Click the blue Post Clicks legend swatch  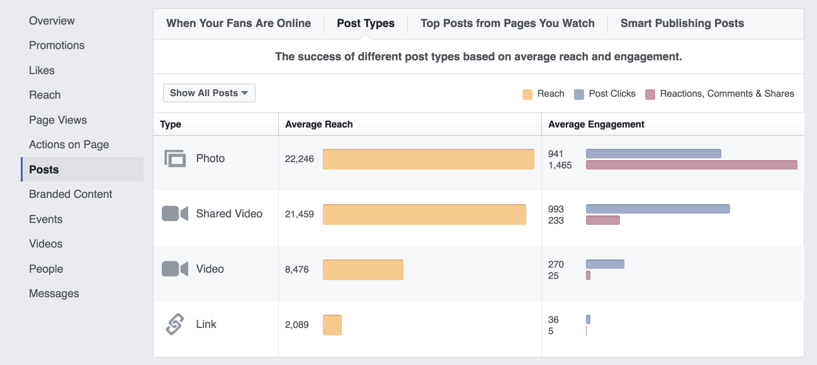(x=579, y=94)
